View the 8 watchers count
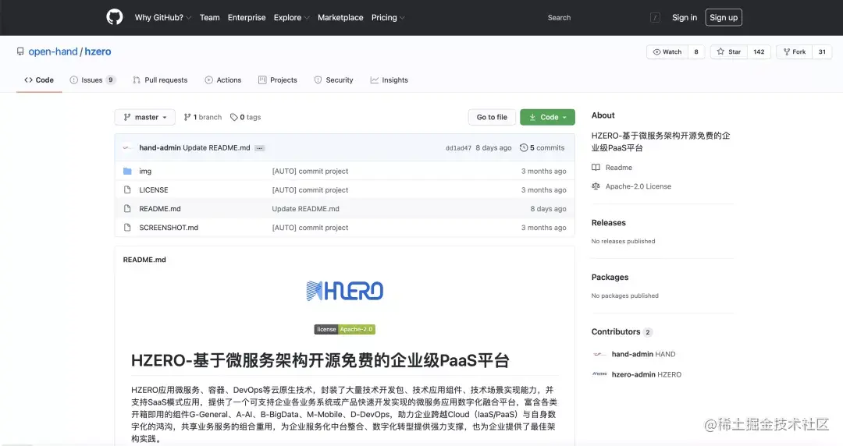The height and width of the screenshot is (446, 843). point(696,51)
